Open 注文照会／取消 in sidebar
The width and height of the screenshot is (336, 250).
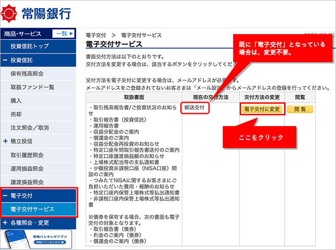click(x=38, y=128)
